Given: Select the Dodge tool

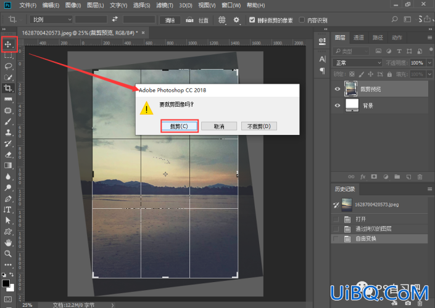Looking at the screenshot, I should click(x=8, y=187).
